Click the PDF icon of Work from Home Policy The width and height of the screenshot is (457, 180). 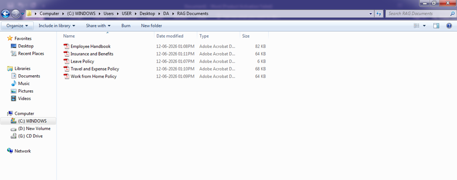[x=67, y=77]
